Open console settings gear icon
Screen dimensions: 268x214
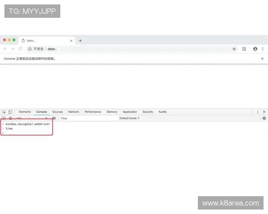click(264, 119)
